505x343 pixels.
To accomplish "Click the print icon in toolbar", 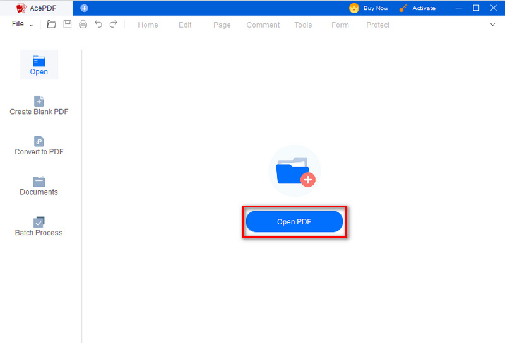I will (x=83, y=25).
